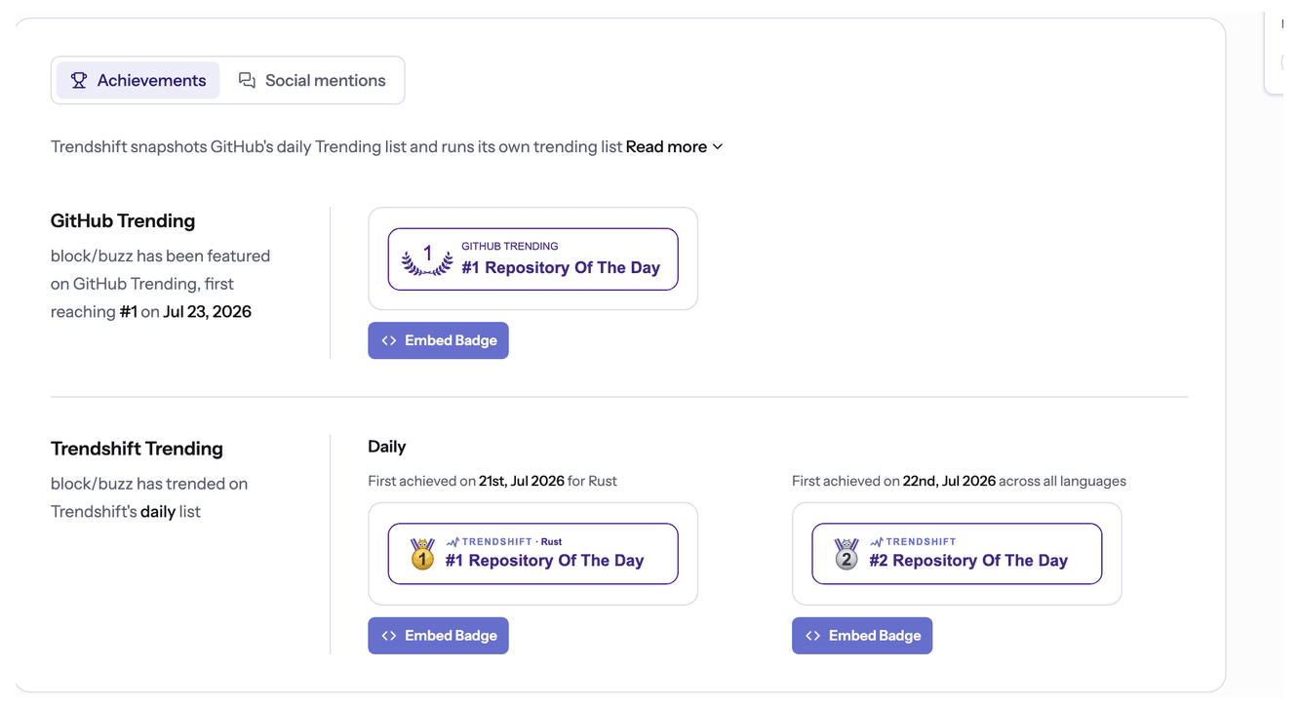Click 'block/buzz has trended on' description text

(x=149, y=484)
